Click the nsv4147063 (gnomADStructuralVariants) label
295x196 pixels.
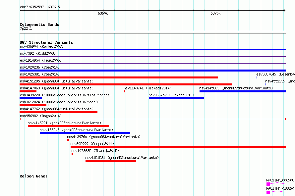click(57, 88)
